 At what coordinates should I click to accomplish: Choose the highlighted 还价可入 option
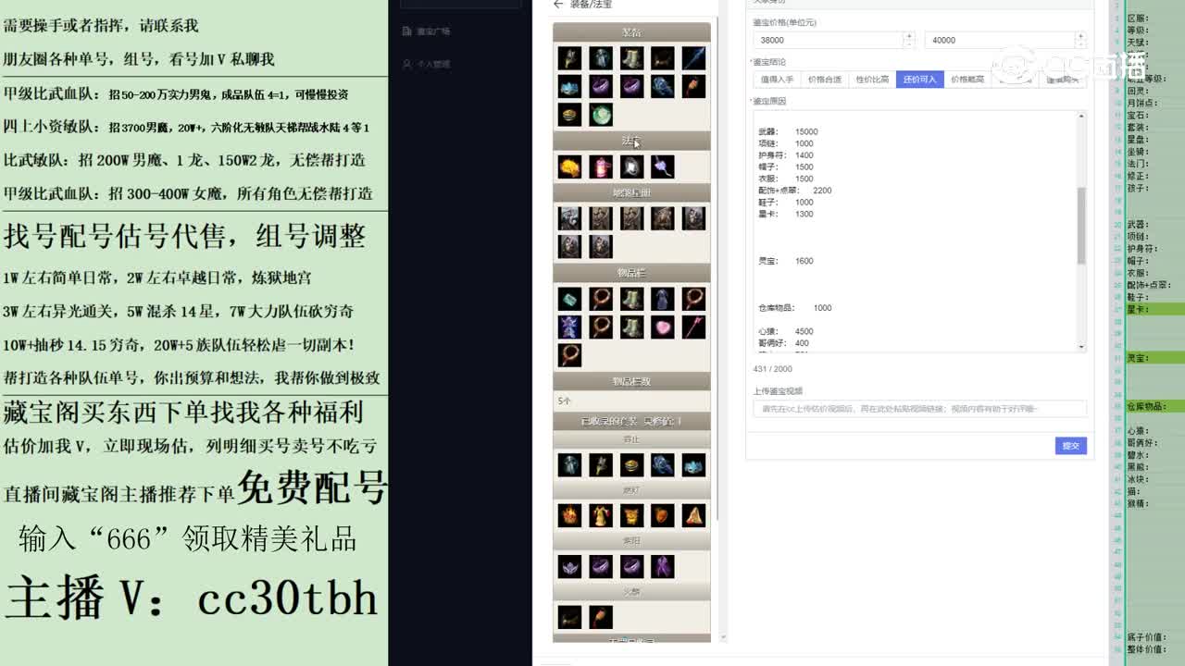tap(919, 80)
